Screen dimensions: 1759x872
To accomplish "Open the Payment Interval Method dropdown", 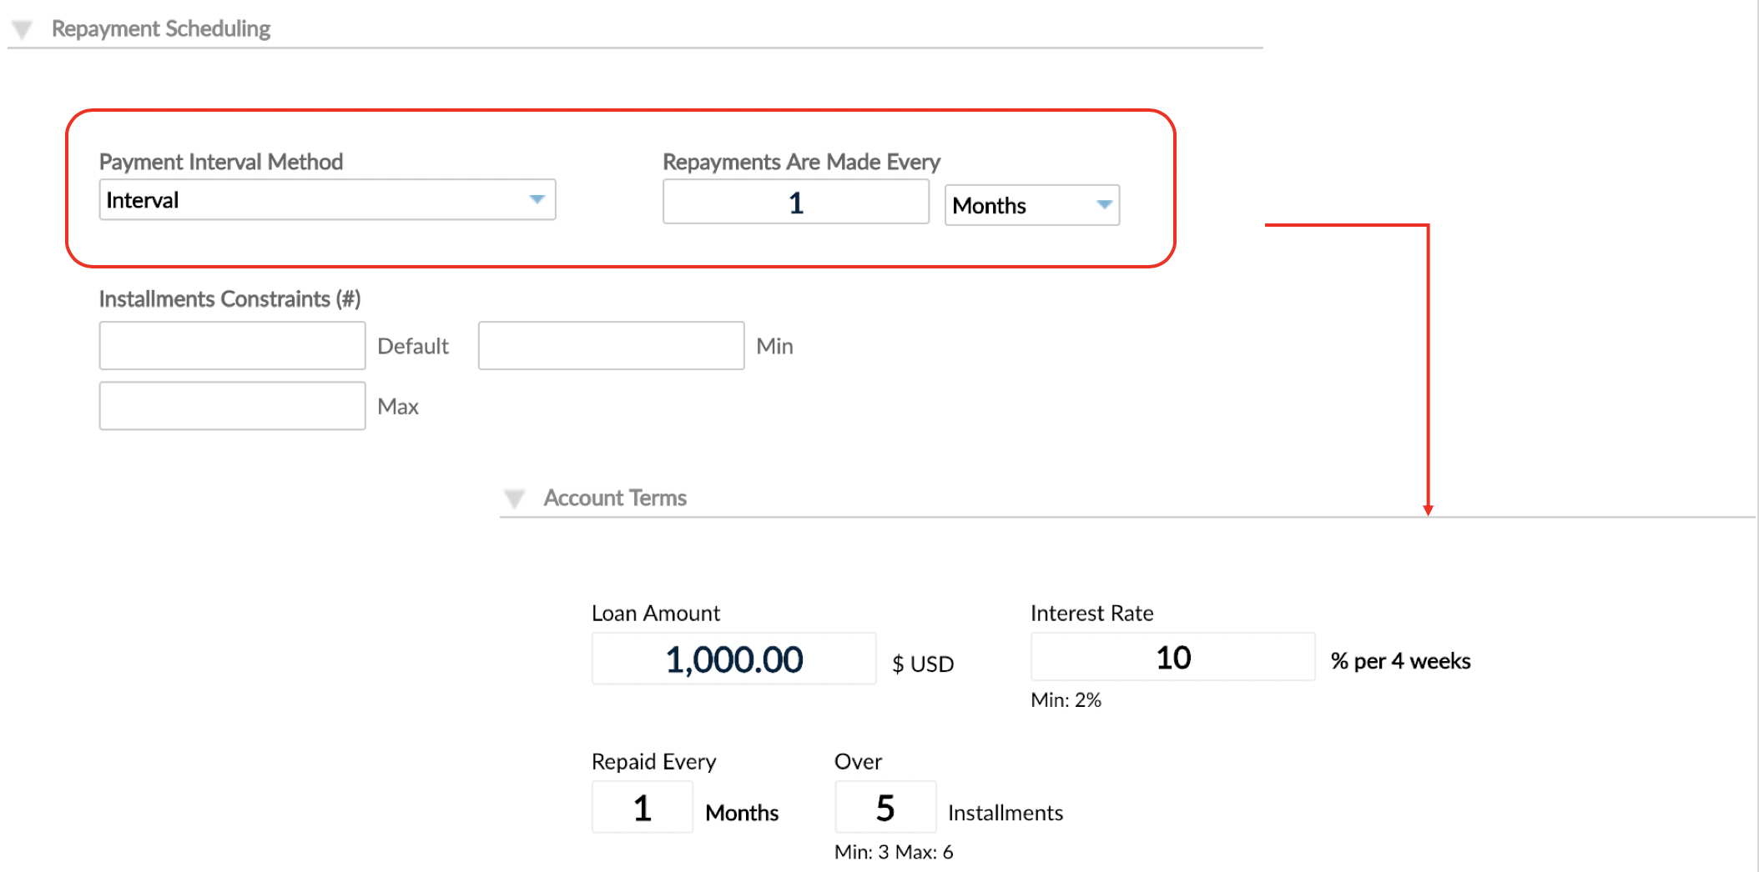I will 327,200.
